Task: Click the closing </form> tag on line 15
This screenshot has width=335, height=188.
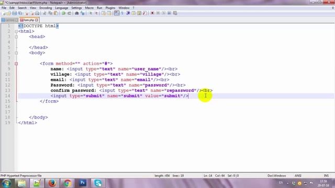Action: point(49,101)
